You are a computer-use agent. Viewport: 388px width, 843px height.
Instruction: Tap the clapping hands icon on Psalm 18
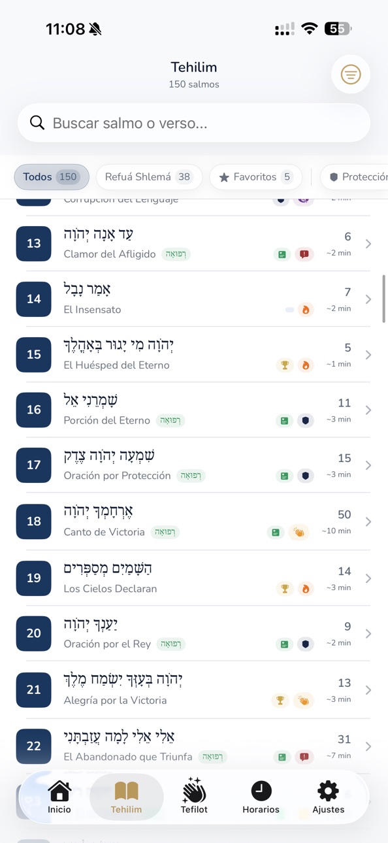299,533
